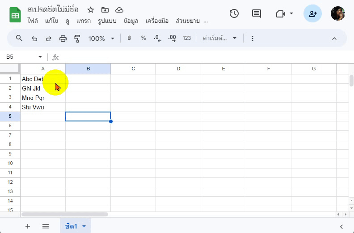Activate the paint format tool
The height and width of the screenshot is (233, 354).
click(x=77, y=39)
